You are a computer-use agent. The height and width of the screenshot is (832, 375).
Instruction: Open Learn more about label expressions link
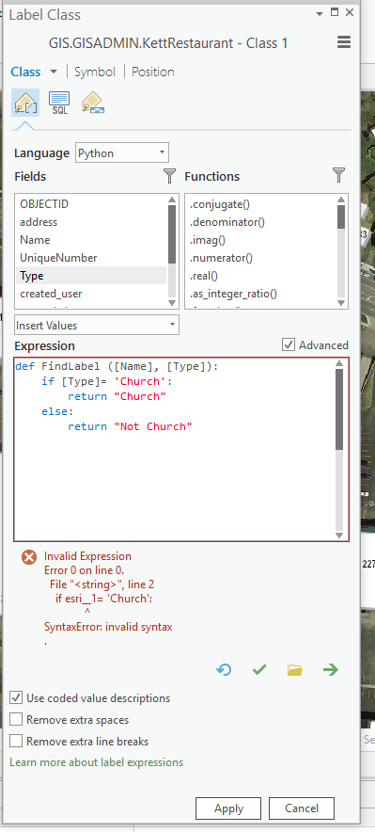[x=97, y=762]
